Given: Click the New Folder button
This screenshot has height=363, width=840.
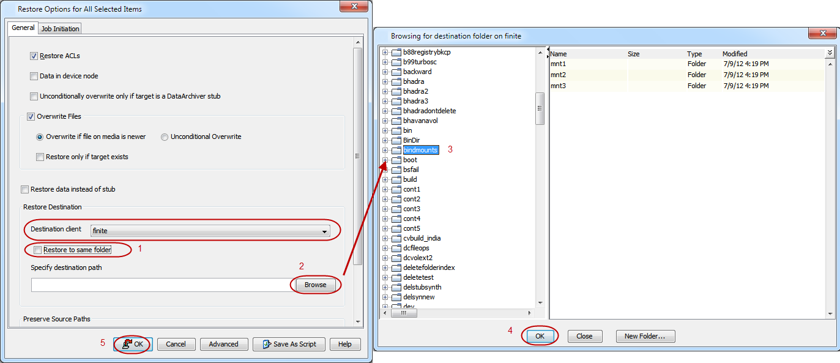Looking at the screenshot, I should 645,335.
